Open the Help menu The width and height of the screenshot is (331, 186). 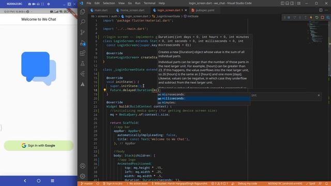pos(162,3)
